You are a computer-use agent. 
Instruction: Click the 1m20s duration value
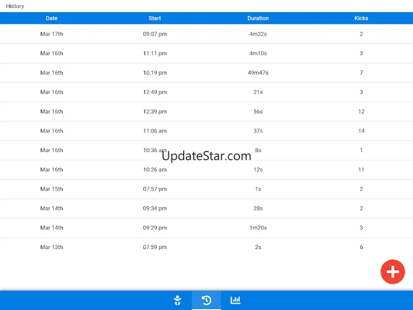coord(258,228)
